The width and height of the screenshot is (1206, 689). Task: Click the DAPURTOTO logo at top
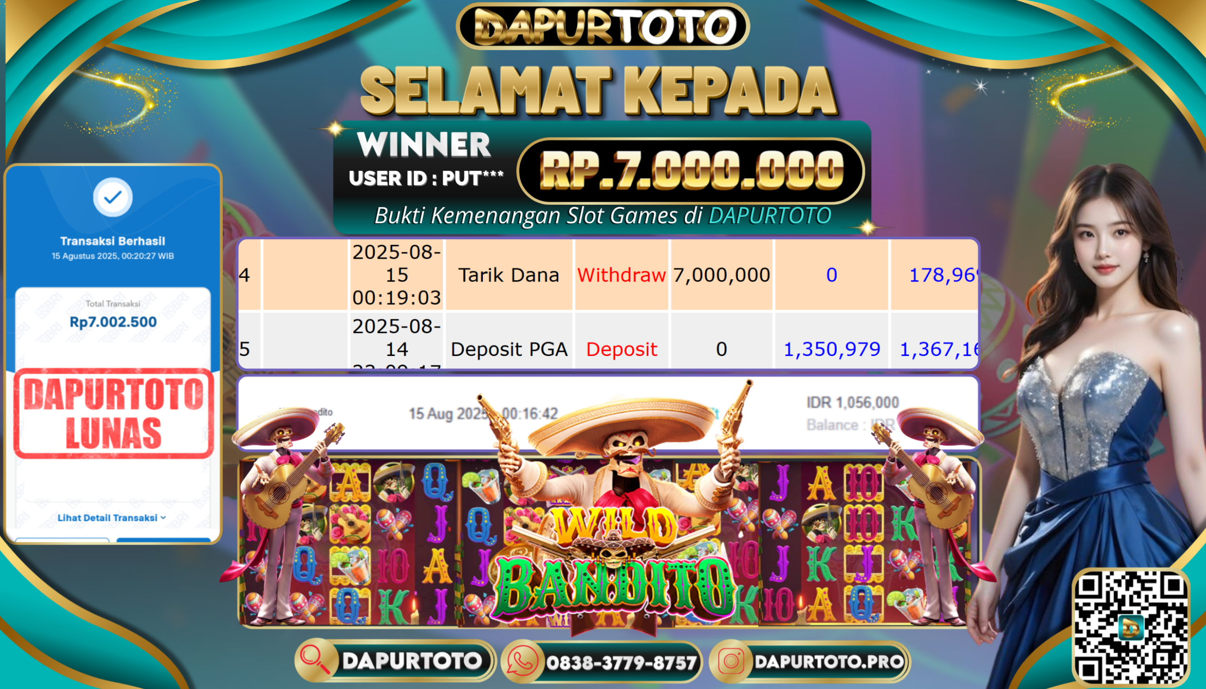(603, 26)
